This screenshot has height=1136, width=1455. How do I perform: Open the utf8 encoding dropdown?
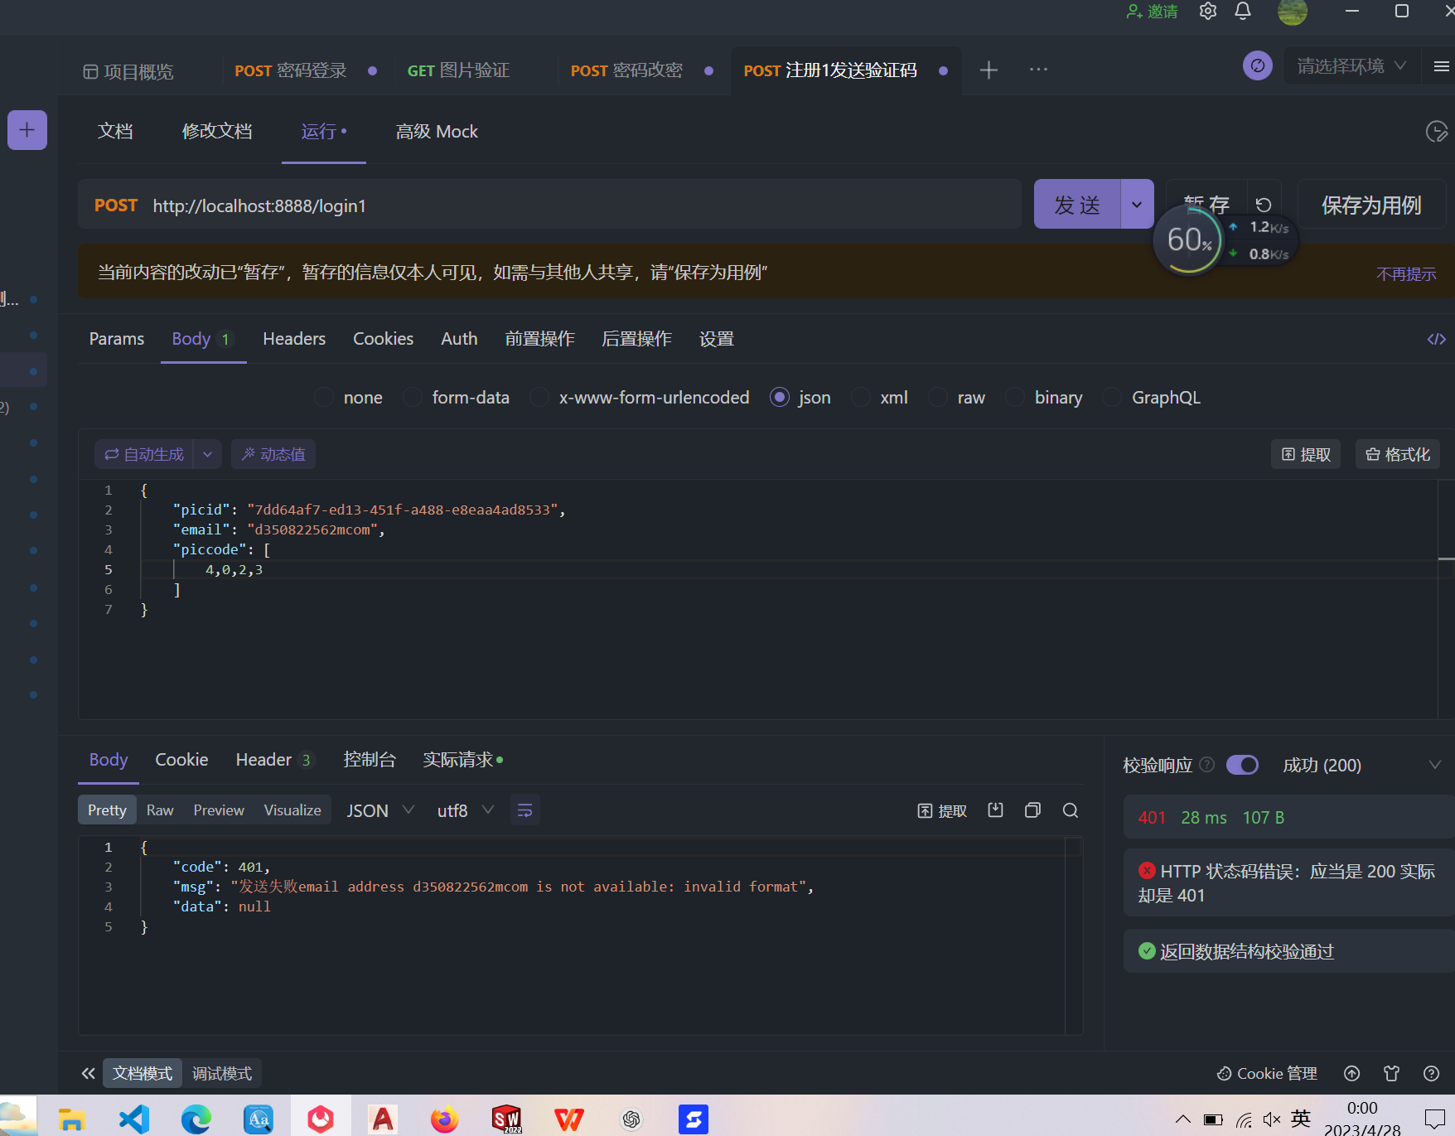tap(465, 810)
